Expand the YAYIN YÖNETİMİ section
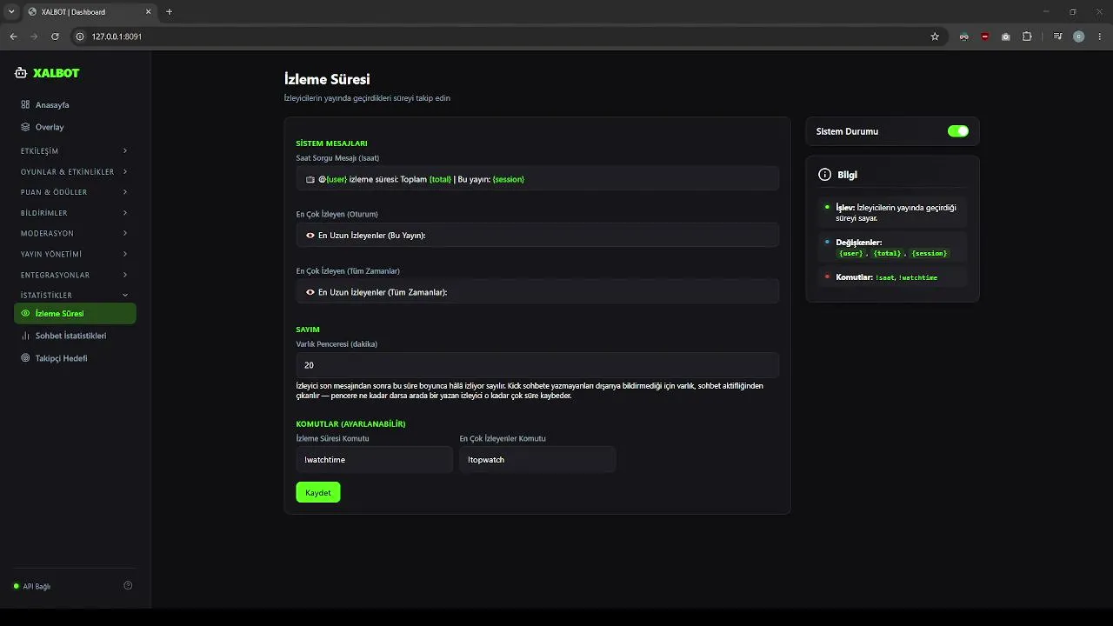 (76, 255)
